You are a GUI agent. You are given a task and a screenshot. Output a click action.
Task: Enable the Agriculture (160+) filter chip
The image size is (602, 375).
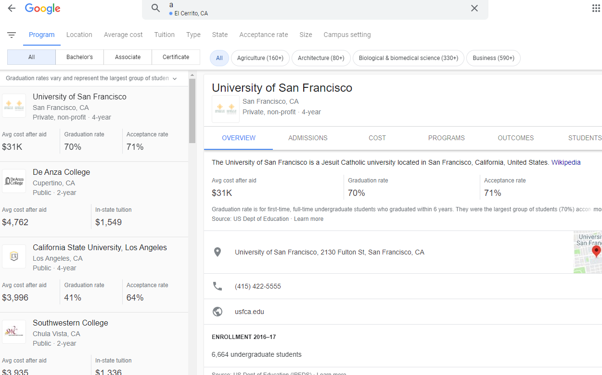point(260,58)
